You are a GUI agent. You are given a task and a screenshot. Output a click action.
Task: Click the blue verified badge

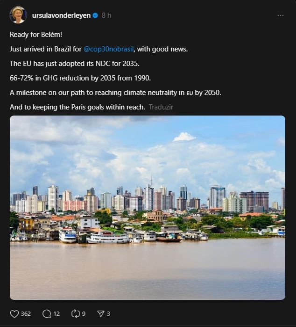point(95,15)
